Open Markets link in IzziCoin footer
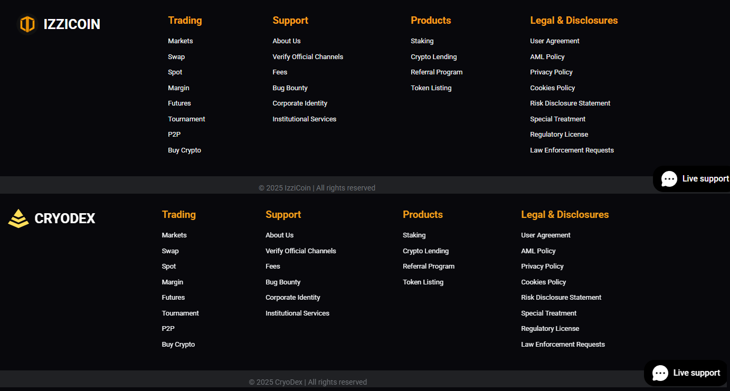730x391 pixels. tap(181, 41)
